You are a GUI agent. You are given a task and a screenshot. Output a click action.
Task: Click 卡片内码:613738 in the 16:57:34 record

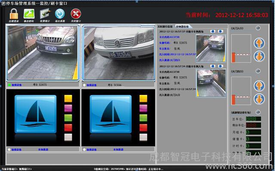point(169,72)
